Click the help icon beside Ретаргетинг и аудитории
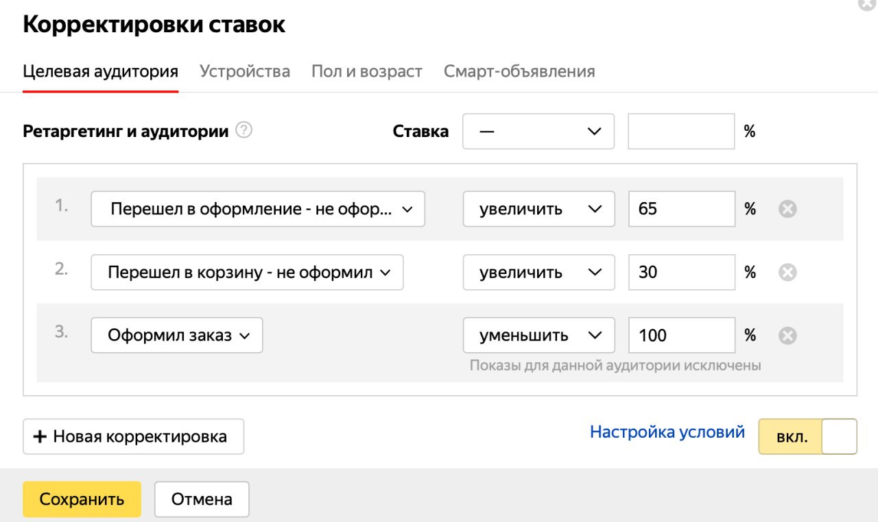Viewport: 878px width, 522px height. (x=244, y=130)
